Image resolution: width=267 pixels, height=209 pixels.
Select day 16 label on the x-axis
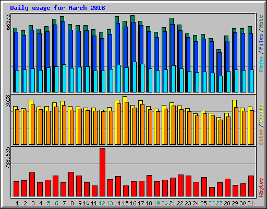(133, 203)
